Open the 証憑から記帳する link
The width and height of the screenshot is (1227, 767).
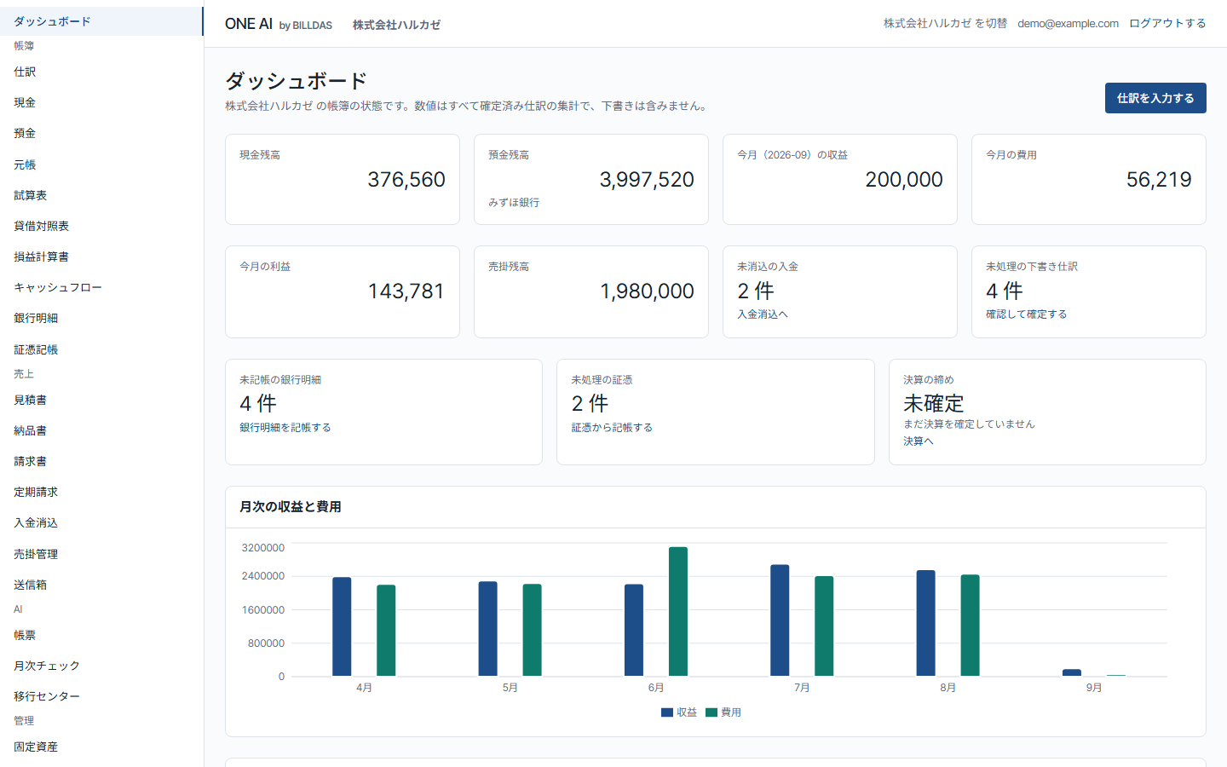coord(612,428)
